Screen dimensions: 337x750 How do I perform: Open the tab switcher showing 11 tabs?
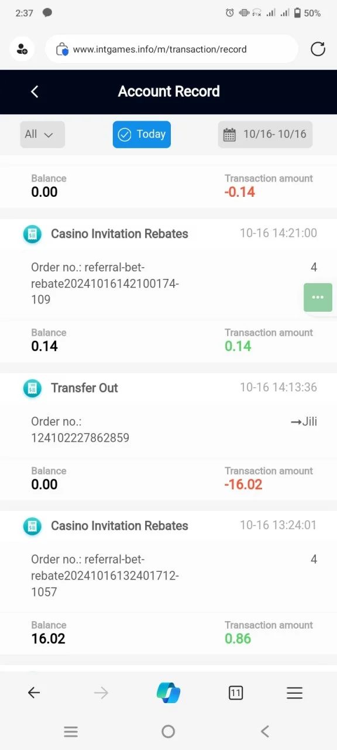235,693
